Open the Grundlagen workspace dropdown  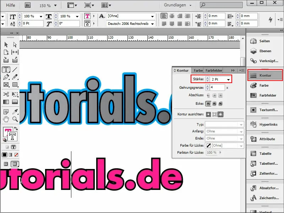click(x=177, y=5)
